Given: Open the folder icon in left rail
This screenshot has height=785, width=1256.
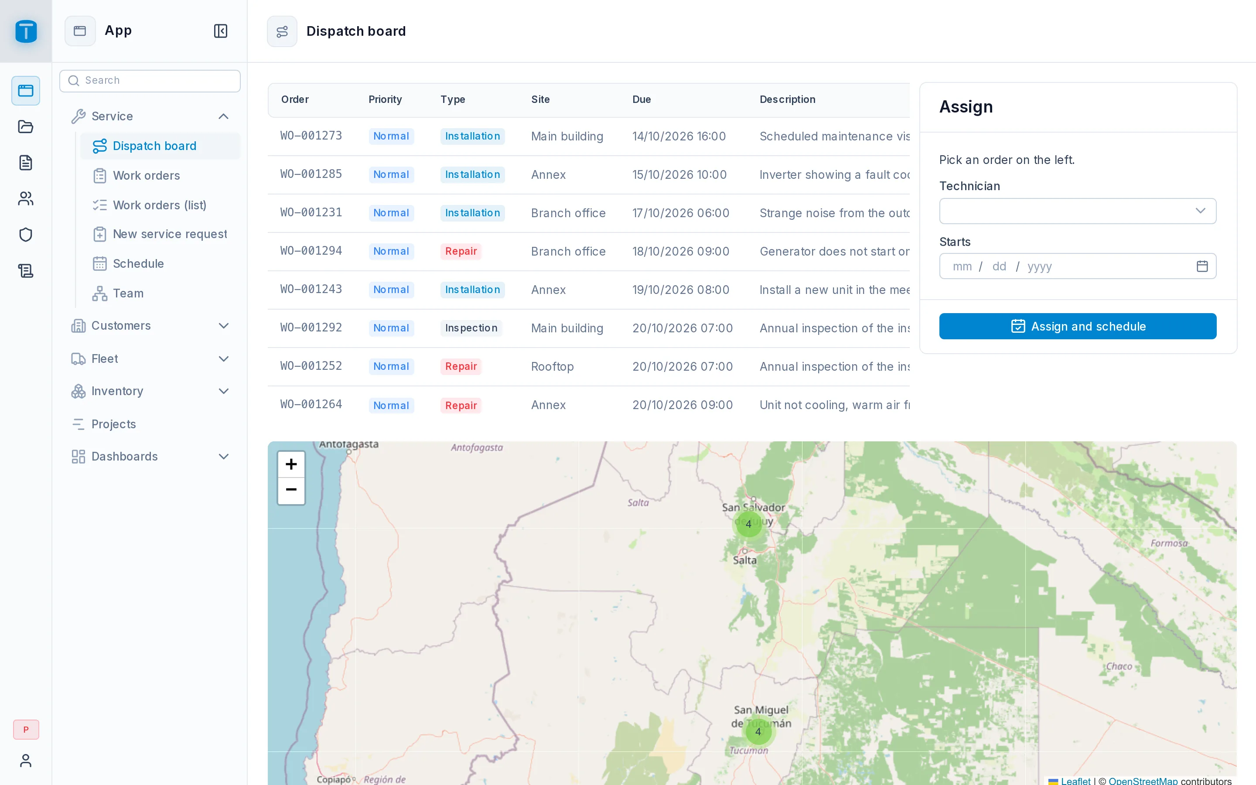Looking at the screenshot, I should click(x=25, y=126).
